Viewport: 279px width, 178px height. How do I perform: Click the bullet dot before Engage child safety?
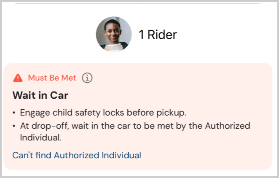coord(14,113)
